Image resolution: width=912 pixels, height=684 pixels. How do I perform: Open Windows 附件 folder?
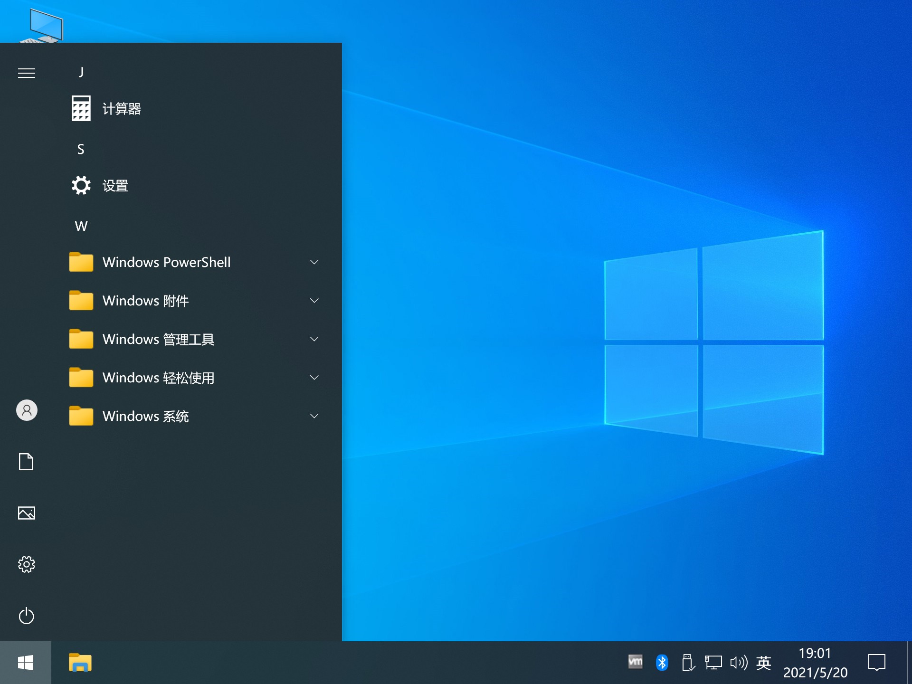(x=192, y=300)
